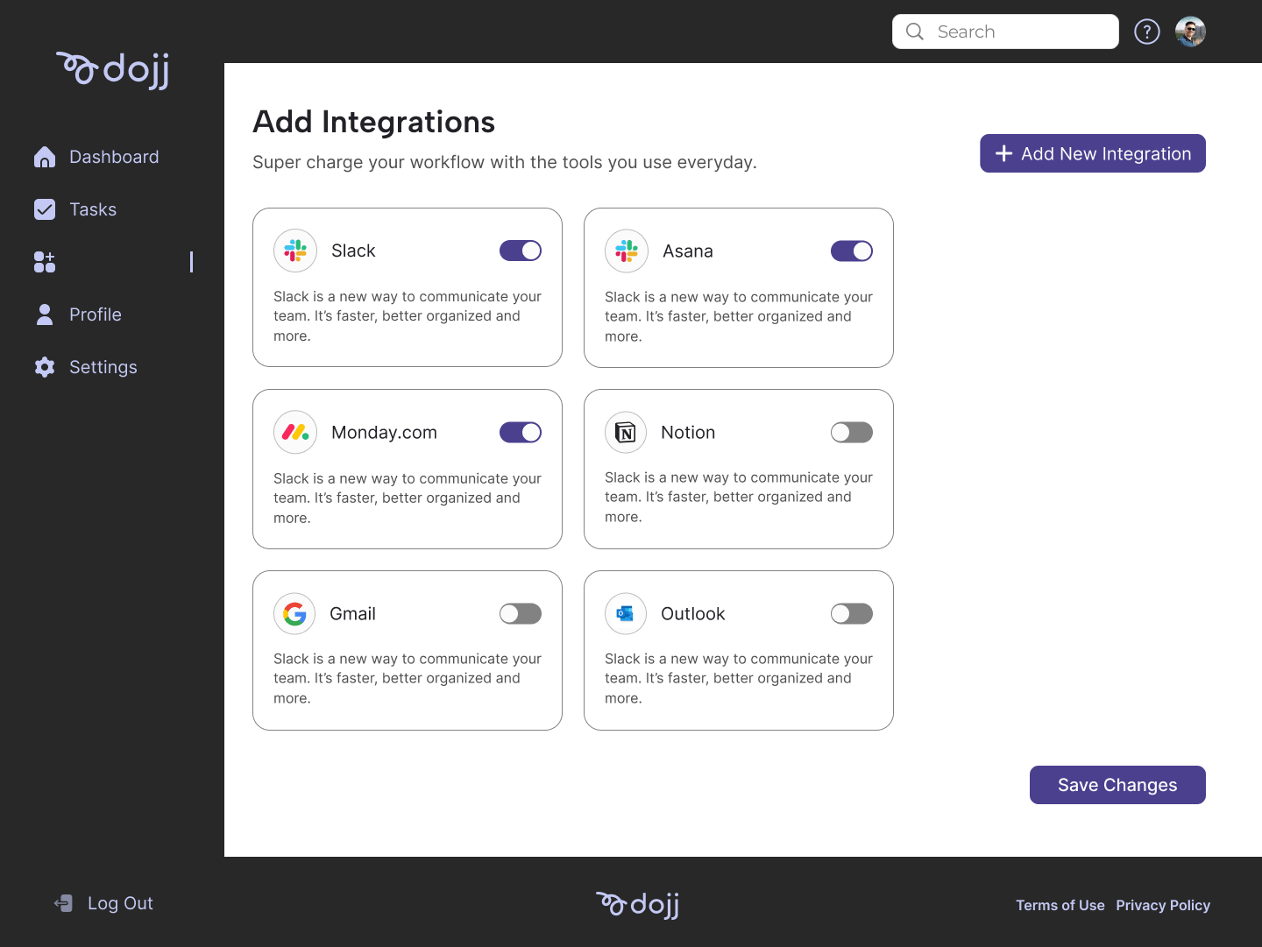Click the Notion logo icon
Viewport: 1262px width, 947px height.
pos(626,432)
